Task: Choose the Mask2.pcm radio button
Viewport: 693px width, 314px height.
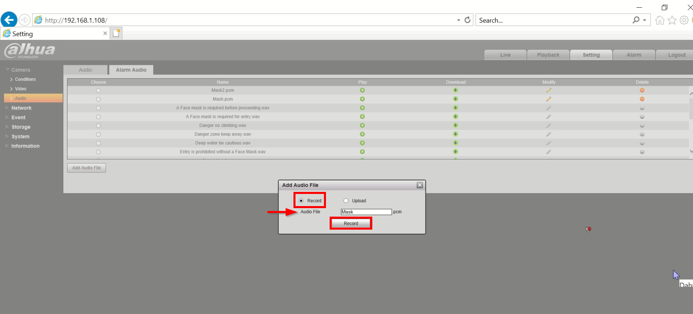Action: coord(98,90)
